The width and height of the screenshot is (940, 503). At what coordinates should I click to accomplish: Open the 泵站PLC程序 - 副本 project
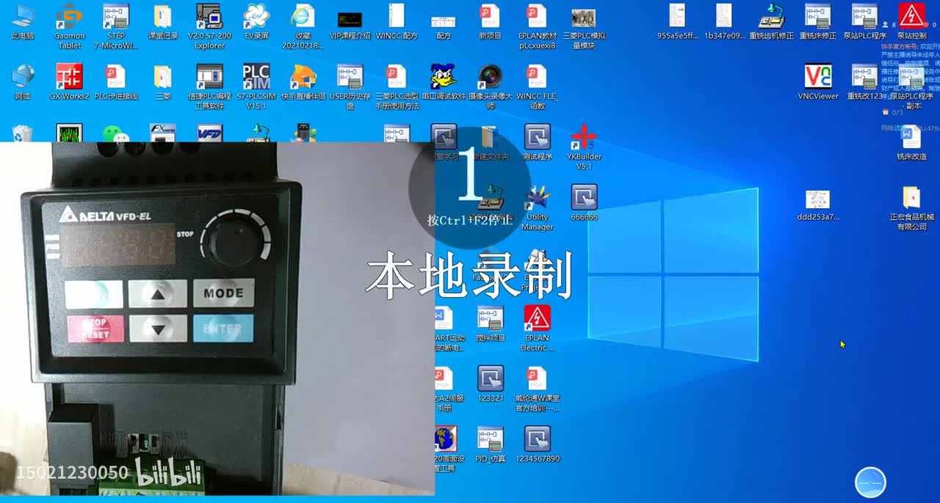pyautogui.click(x=911, y=87)
